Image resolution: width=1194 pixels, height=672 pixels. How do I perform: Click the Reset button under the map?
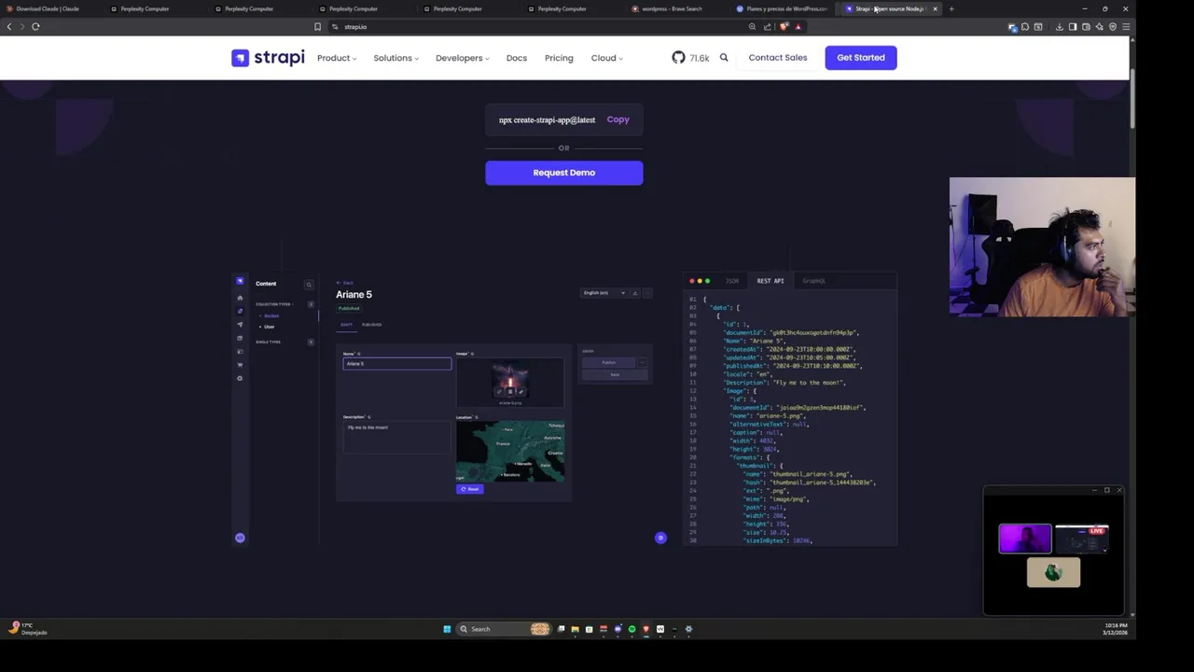click(x=469, y=489)
